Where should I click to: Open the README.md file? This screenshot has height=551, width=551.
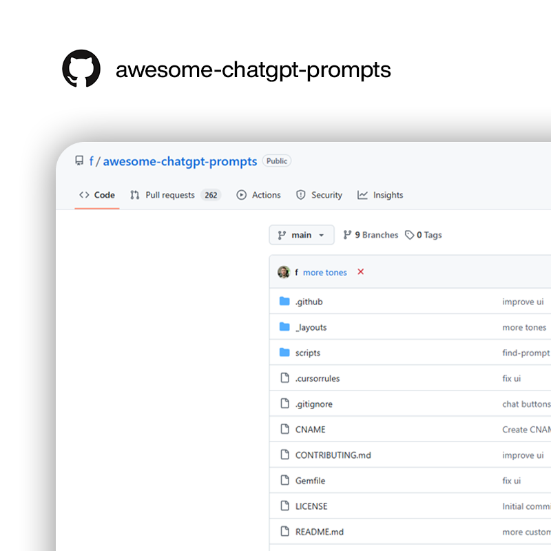[x=320, y=532]
